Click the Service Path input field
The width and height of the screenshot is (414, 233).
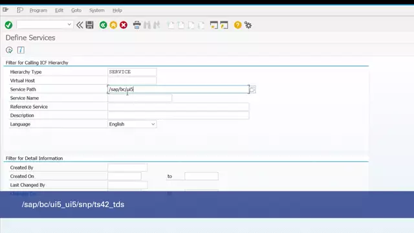pyautogui.click(x=179, y=89)
